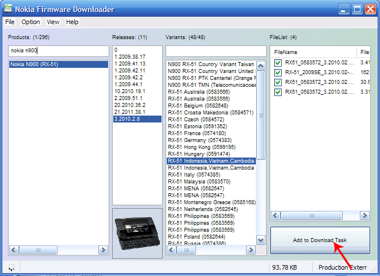Image resolution: width=380 pixels, height=276 pixels.
Task: Click Products horizontal scrollbar thumb
Action: [39, 250]
